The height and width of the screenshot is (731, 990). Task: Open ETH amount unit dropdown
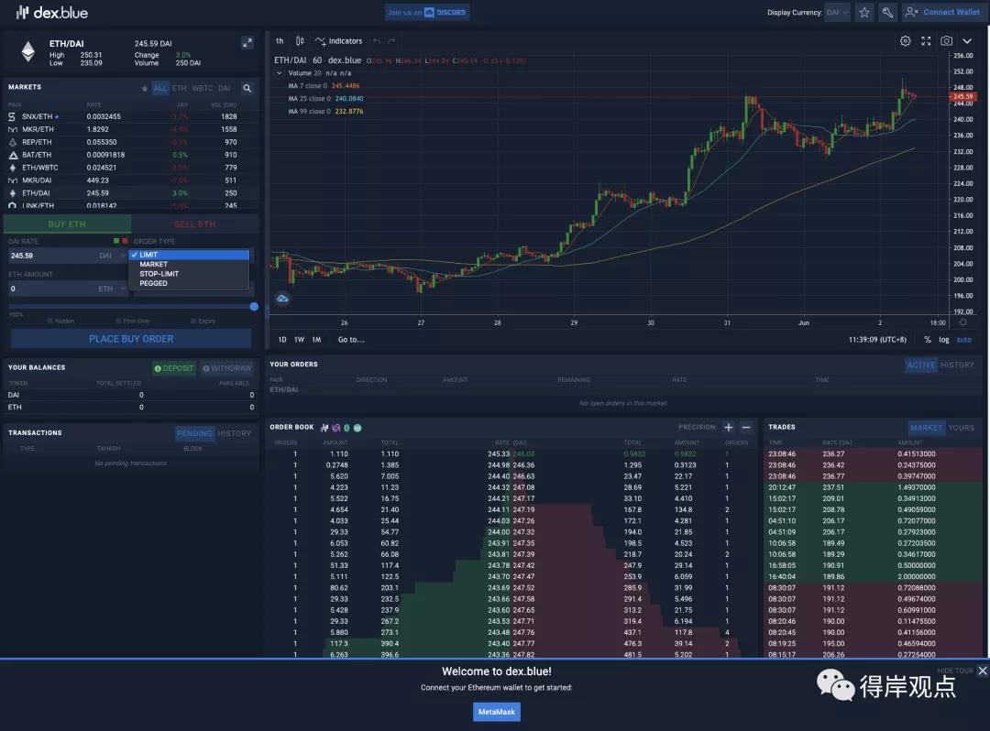(112, 289)
